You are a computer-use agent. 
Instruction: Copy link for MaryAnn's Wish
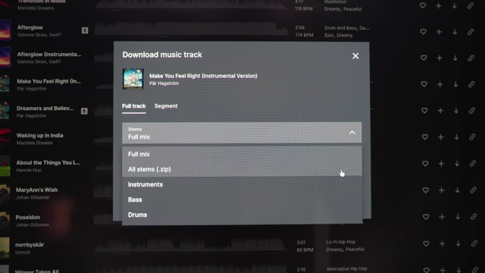point(473,190)
